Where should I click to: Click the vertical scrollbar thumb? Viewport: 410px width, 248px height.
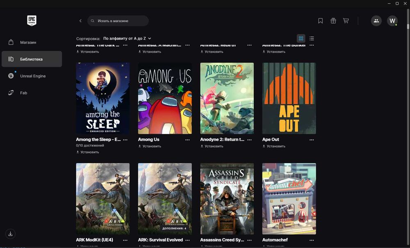(408, 26)
